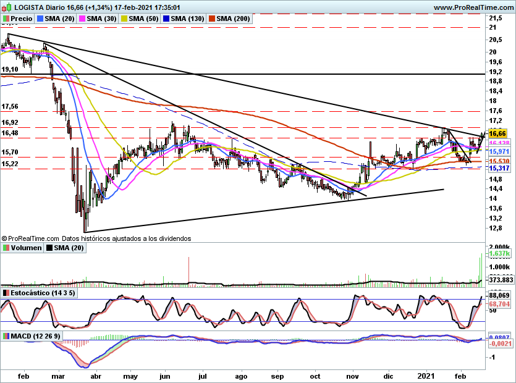This screenshot has width=516, height=383.
Task: Click the Precio legend color icon
Action: [6, 19]
